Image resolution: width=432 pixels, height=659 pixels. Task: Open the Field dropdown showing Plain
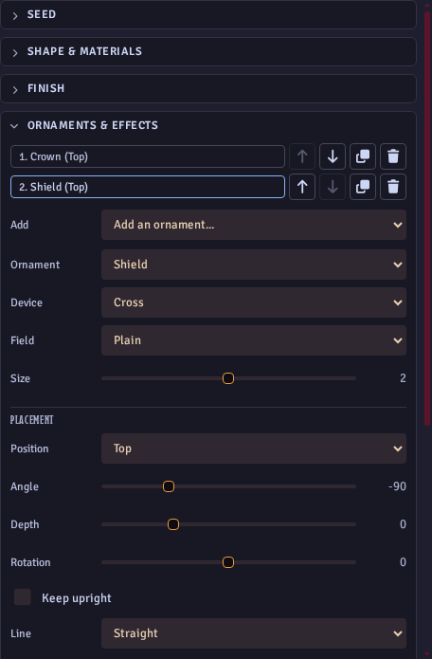tap(254, 340)
